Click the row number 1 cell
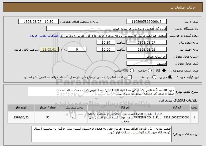The height and width of the screenshot is (146, 206). (194, 117)
